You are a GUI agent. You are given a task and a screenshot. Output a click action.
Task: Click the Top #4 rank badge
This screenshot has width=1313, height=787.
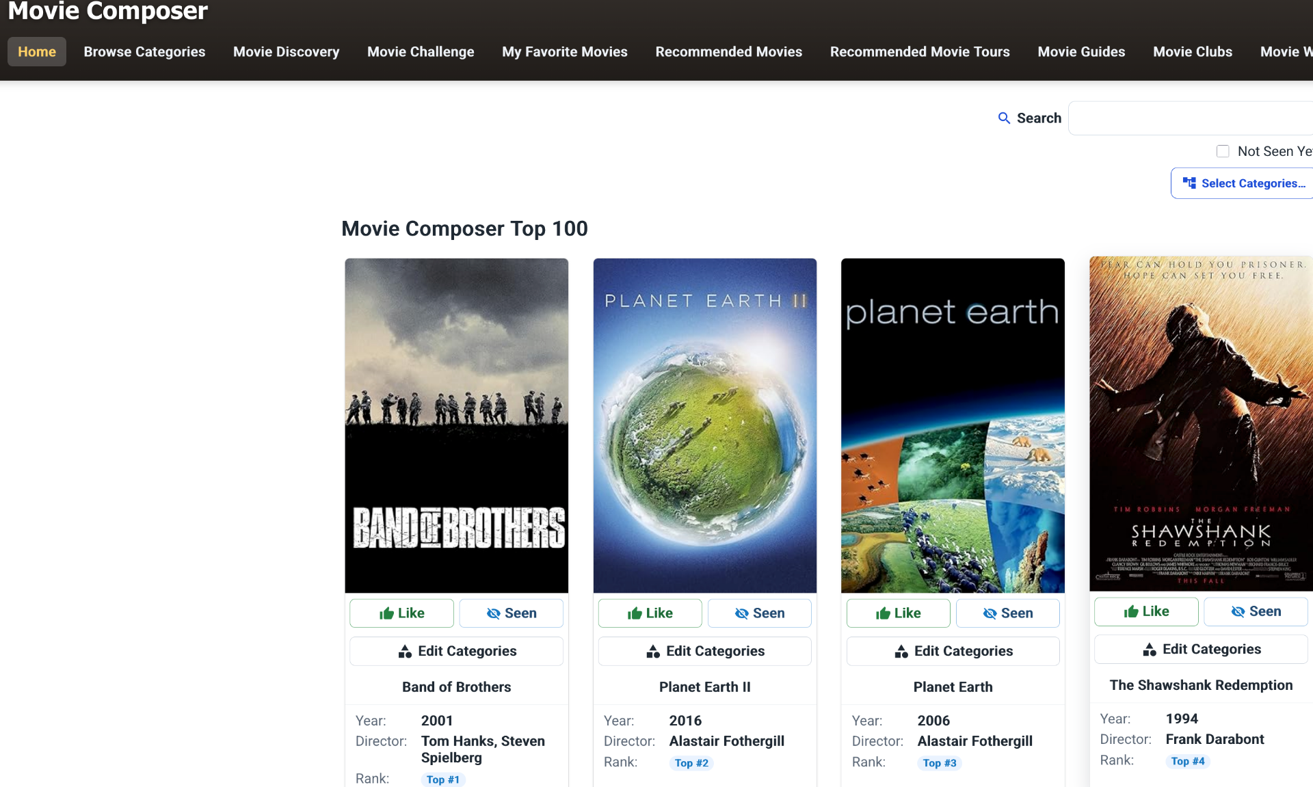[1188, 761]
